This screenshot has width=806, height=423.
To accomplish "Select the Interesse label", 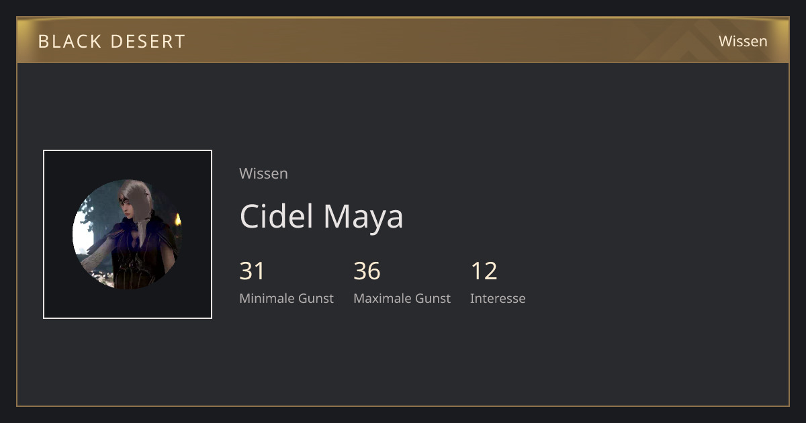I will point(498,298).
